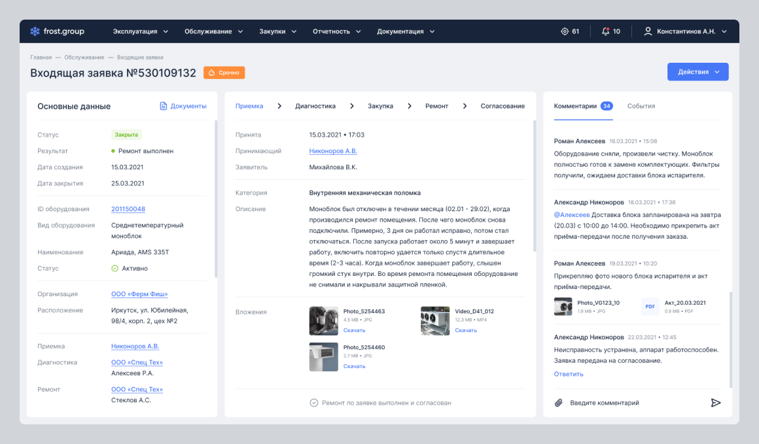Click the middle panel scrollbar
The height and width of the screenshot is (444, 759).
pos(535,186)
